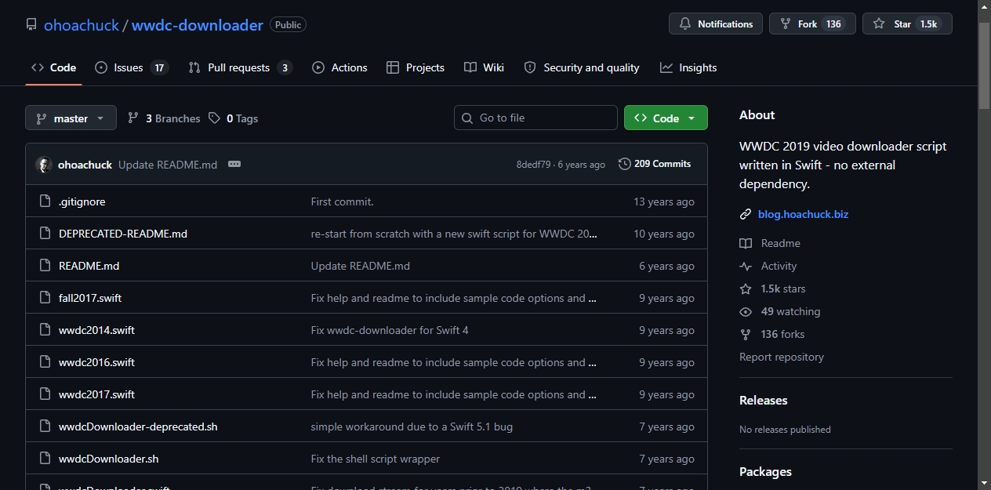Open 'First commit.' commit message

pos(343,201)
